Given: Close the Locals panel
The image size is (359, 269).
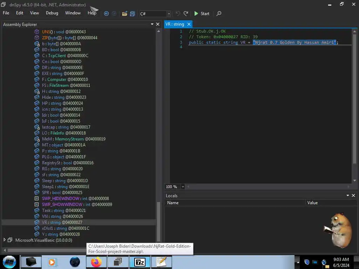Looking at the screenshot, I should 353,195.
